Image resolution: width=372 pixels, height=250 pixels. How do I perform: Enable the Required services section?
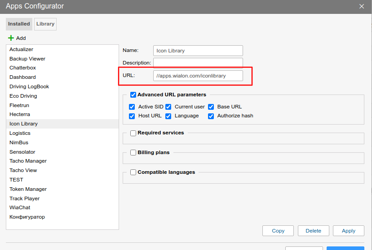(133, 133)
